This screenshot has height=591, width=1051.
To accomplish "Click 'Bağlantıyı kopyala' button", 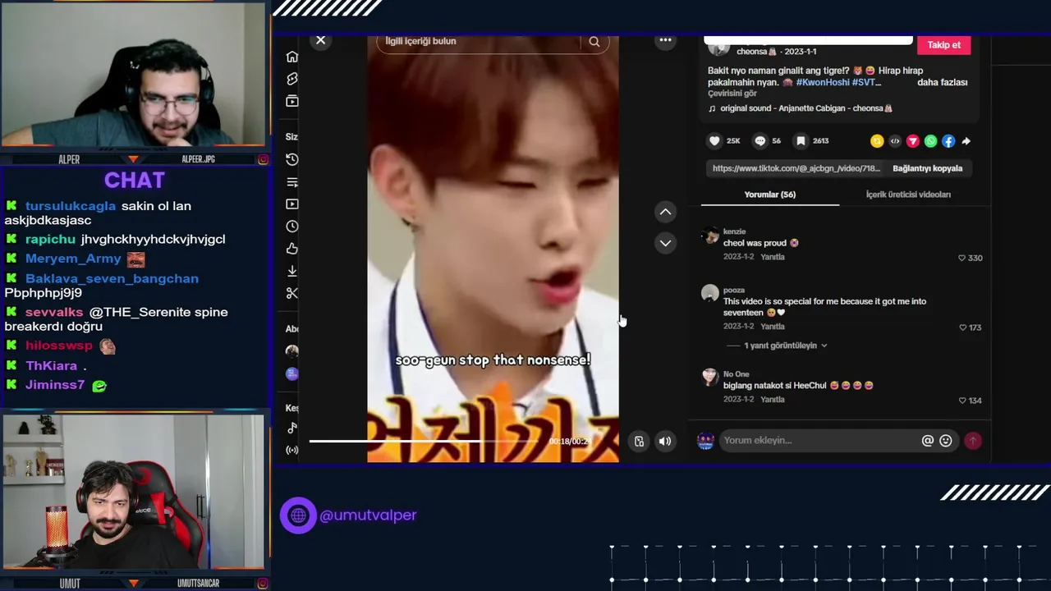I will coord(927,168).
